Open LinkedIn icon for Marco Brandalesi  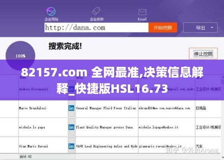pyautogui.click(x=71, y=108)
